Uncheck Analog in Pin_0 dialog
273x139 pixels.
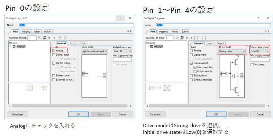click(54, 50)
